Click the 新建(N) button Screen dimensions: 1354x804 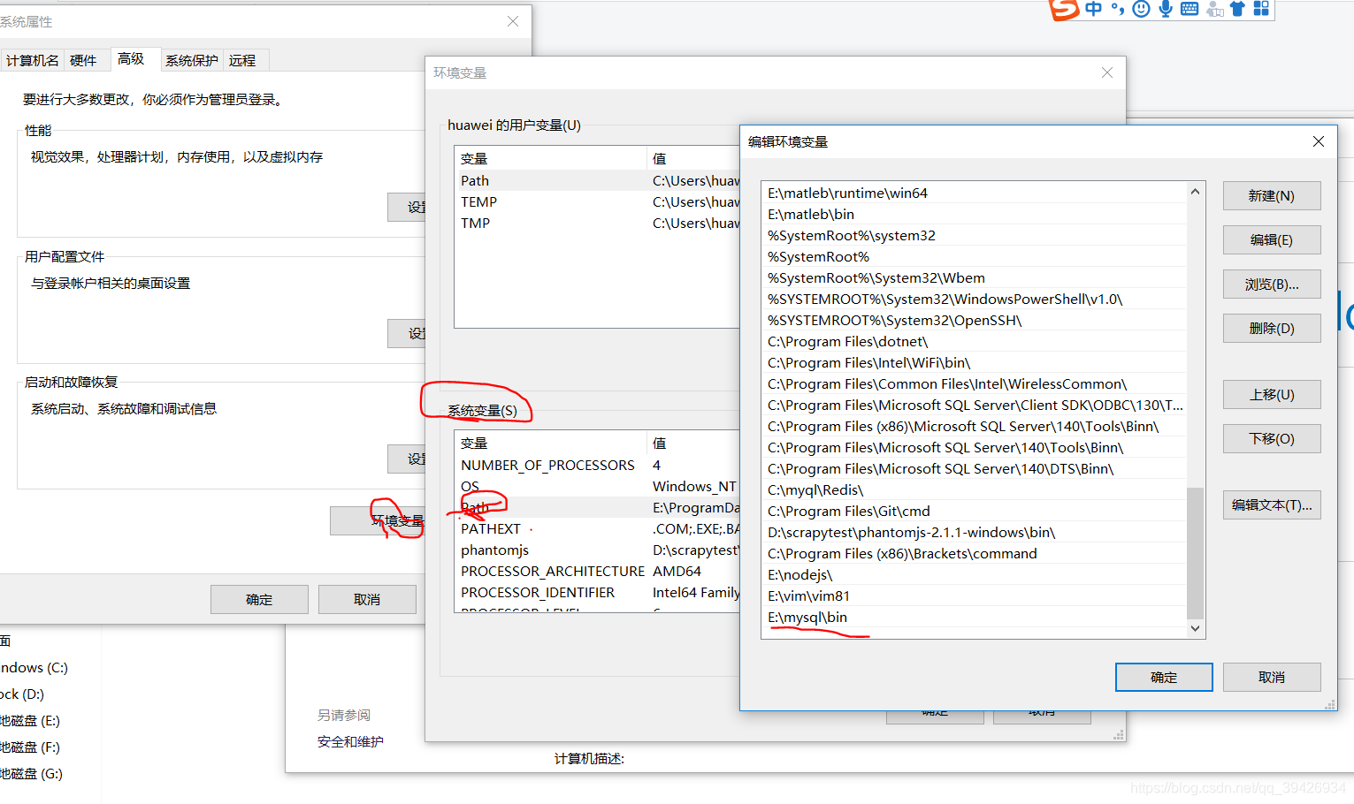click(x=1272, y=196)
